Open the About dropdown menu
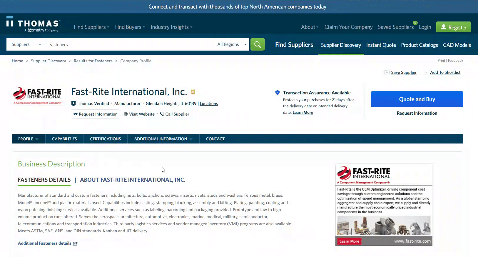The image size is (478, 257). (310, 27)
